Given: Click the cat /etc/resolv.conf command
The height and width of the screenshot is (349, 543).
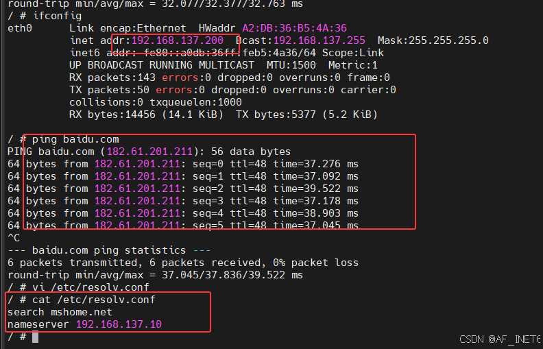Looking at the screenshot, I should coord(94,300).
